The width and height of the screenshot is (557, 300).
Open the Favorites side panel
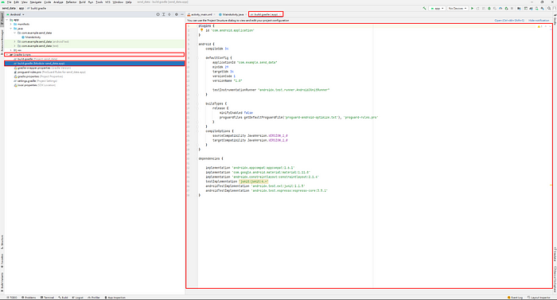2,260
